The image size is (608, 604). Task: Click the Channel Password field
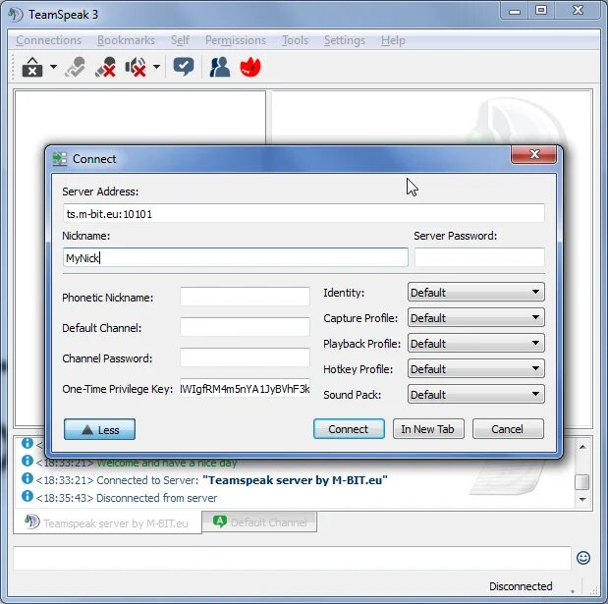pyautogui.click(x=245, y=357)
